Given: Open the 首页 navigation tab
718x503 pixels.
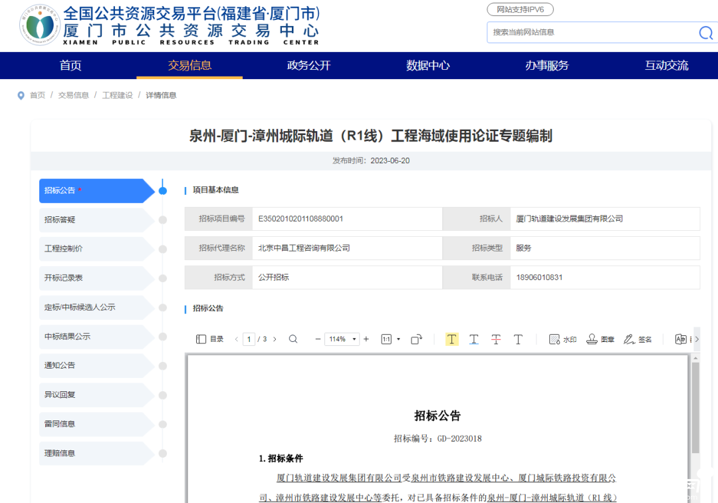Looking at the screenshot, I should tap(70, 65).
